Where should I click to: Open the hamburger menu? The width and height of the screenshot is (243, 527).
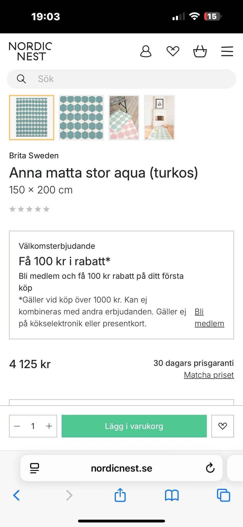click(x=227, y=51)
